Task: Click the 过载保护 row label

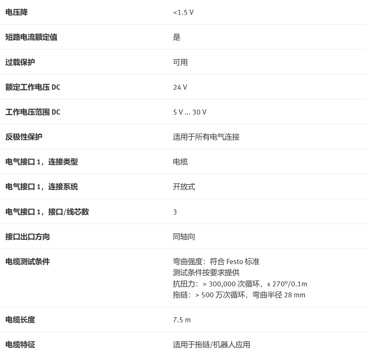Action: click(x=20, y=62)
